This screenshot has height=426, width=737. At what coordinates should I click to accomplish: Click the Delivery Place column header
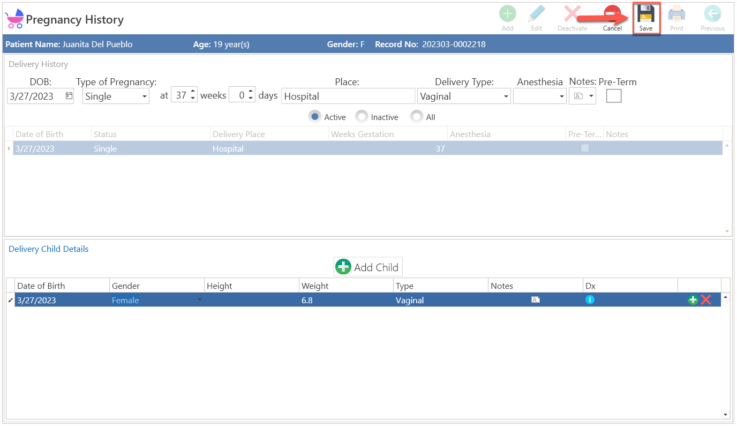point(269,134)
